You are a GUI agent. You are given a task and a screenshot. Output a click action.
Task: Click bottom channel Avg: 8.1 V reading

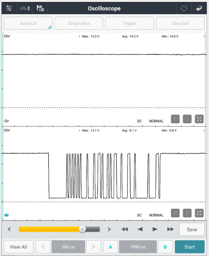129,131
